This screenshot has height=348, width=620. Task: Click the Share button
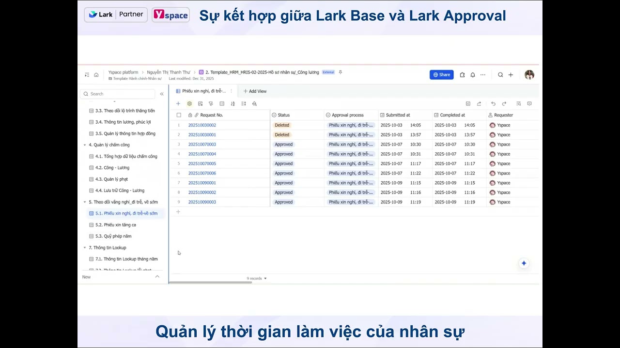pos(442,75)
